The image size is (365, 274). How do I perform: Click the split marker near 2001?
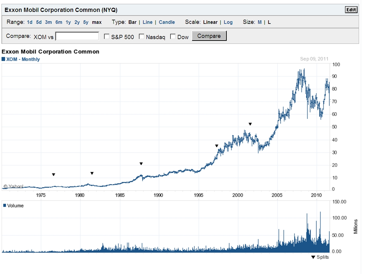click(250, 124)
